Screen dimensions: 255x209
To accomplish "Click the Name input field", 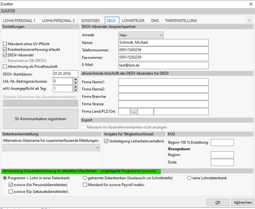I will (x=163, y=42).
